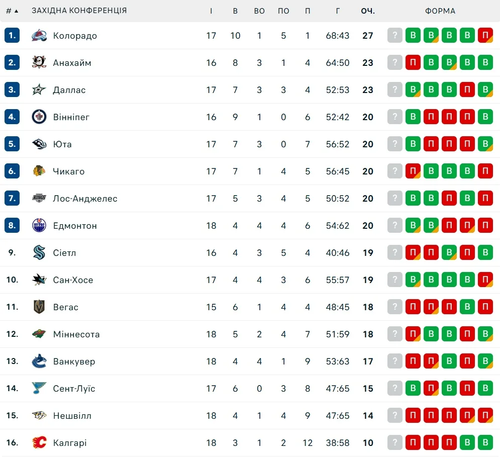Screen dimensions: 500x457
Task: Click Calgary's gray question mark form badge
Action: (x=395, y=443)
